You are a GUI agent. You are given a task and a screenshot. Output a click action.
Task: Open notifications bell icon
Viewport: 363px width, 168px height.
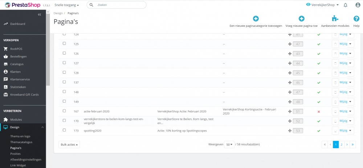pos(346,5)
